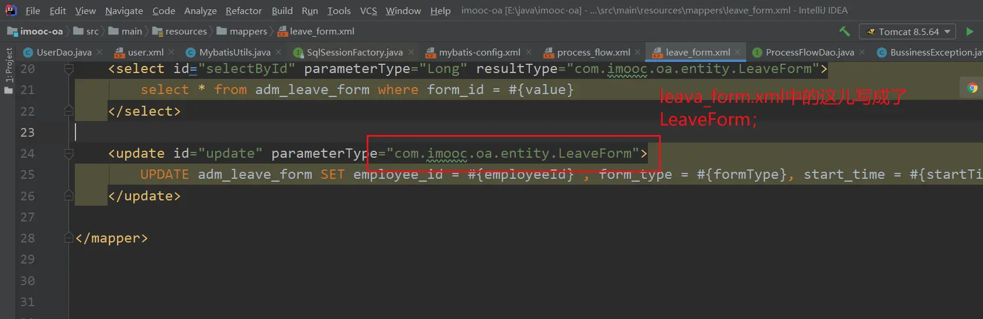The height and width of the screenshot is (319, 983).
Task: Open the Window menu
Action: click(x=403, y=11)
